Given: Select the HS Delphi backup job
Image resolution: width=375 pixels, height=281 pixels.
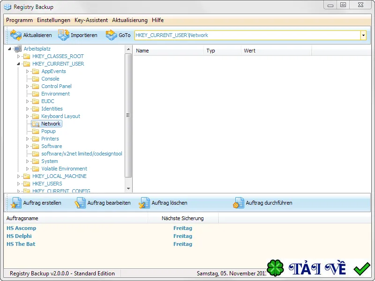Looking at the screenshot, I should point(19,236).
